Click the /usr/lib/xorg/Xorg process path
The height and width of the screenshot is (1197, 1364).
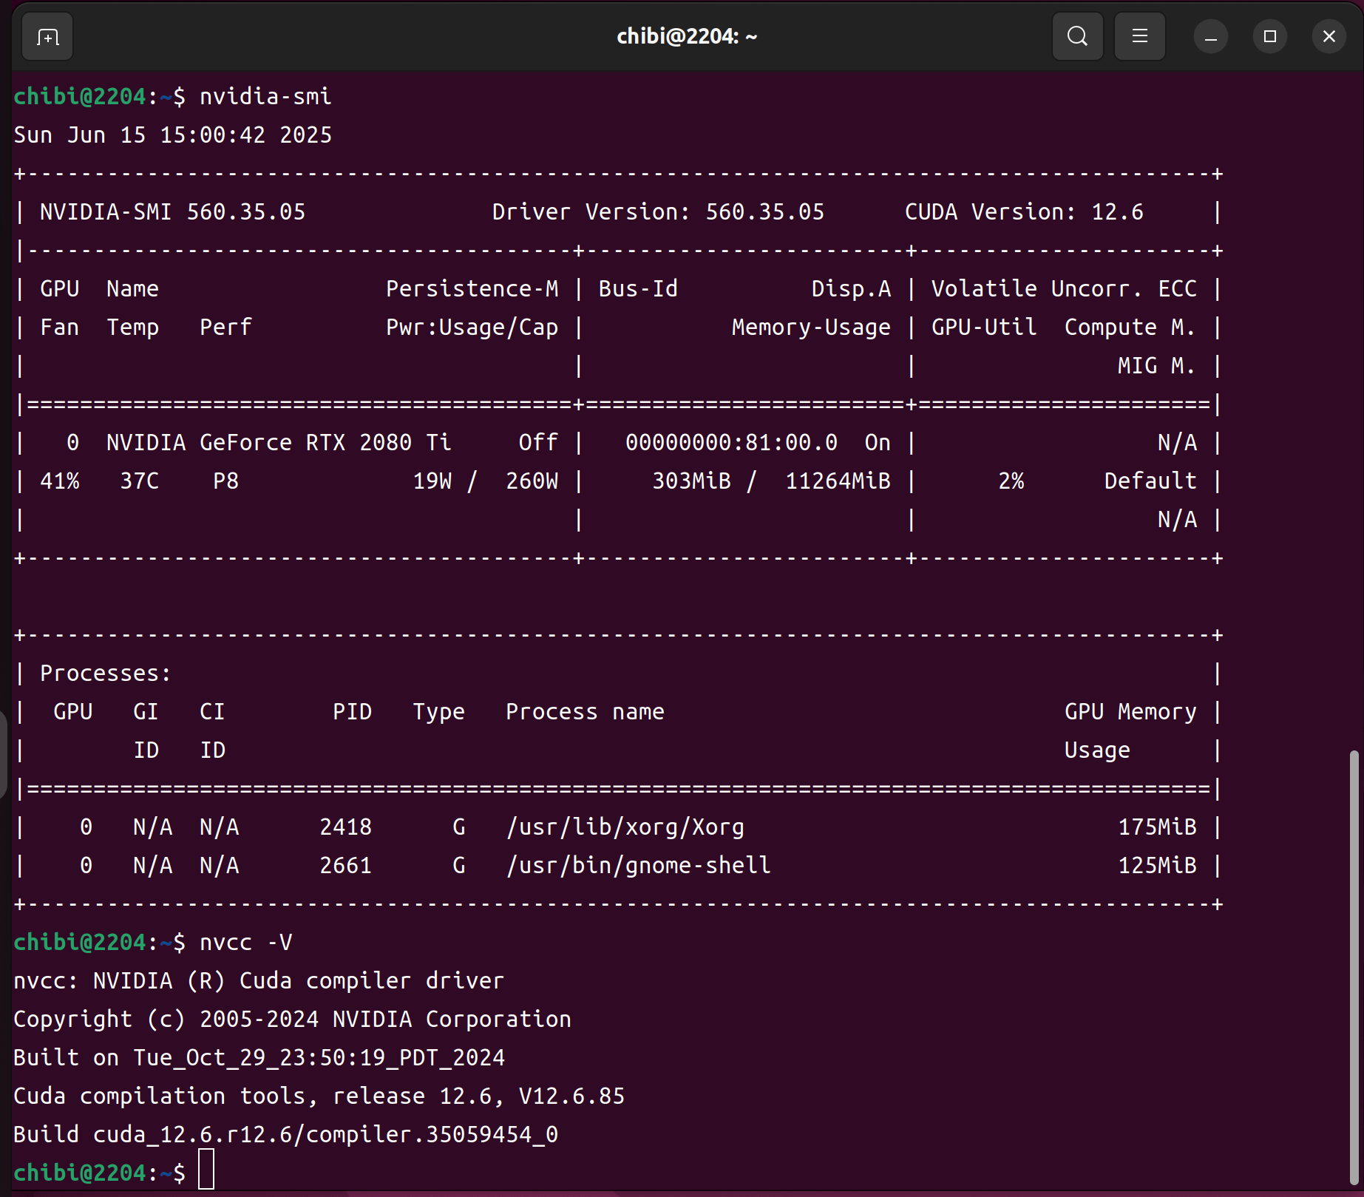(x=625, y=827)
